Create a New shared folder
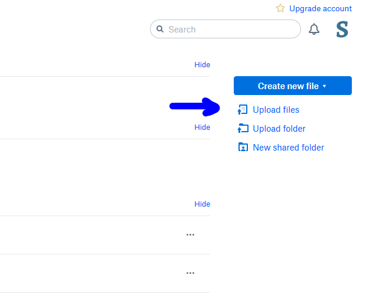Viewport: 366px width, 307px height. [x=288, y=148]
